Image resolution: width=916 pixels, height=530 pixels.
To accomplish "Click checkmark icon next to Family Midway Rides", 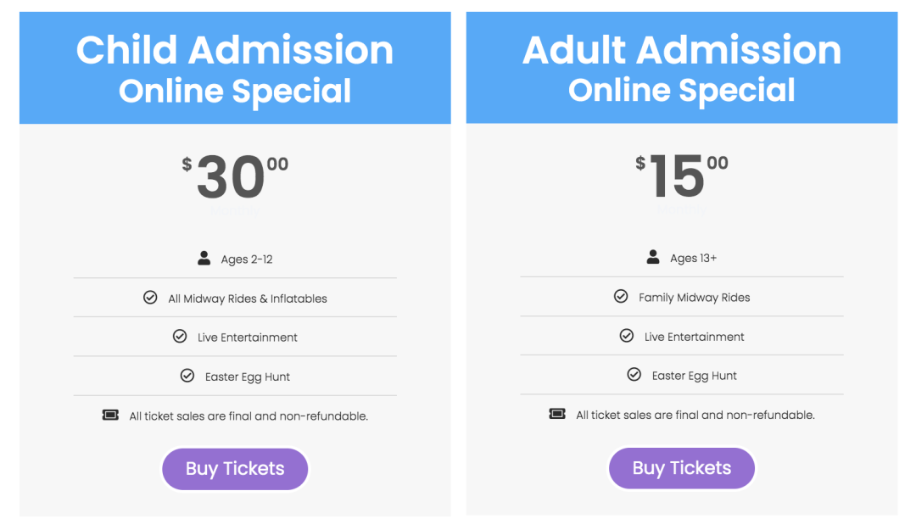I will tap(621, 296).
